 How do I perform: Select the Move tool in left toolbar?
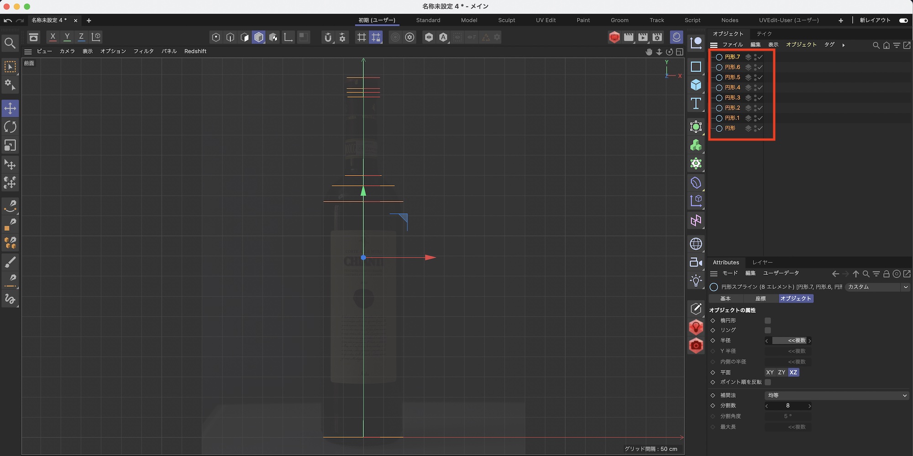click(x=10, y=109)
